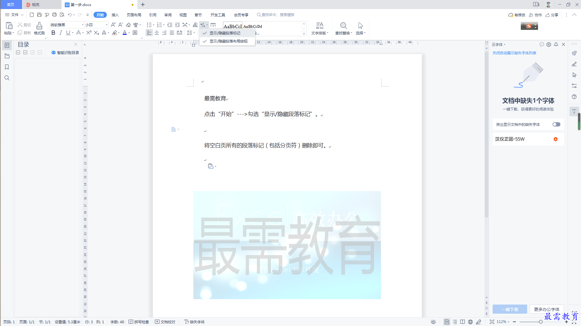Open the 插入 ribbon tab
Image resolution: width=581 pixels, height=326 pixels.
click(x=115, y=15)
